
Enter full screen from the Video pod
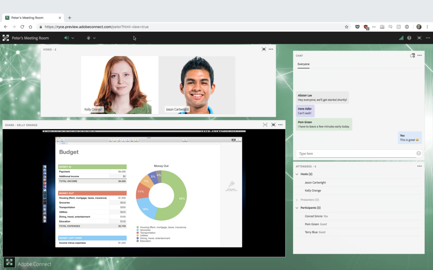click(x=264, y=49)
